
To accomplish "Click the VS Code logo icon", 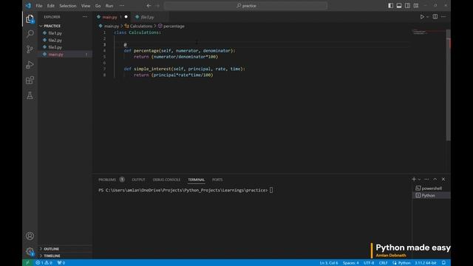I will coord(28,5).
